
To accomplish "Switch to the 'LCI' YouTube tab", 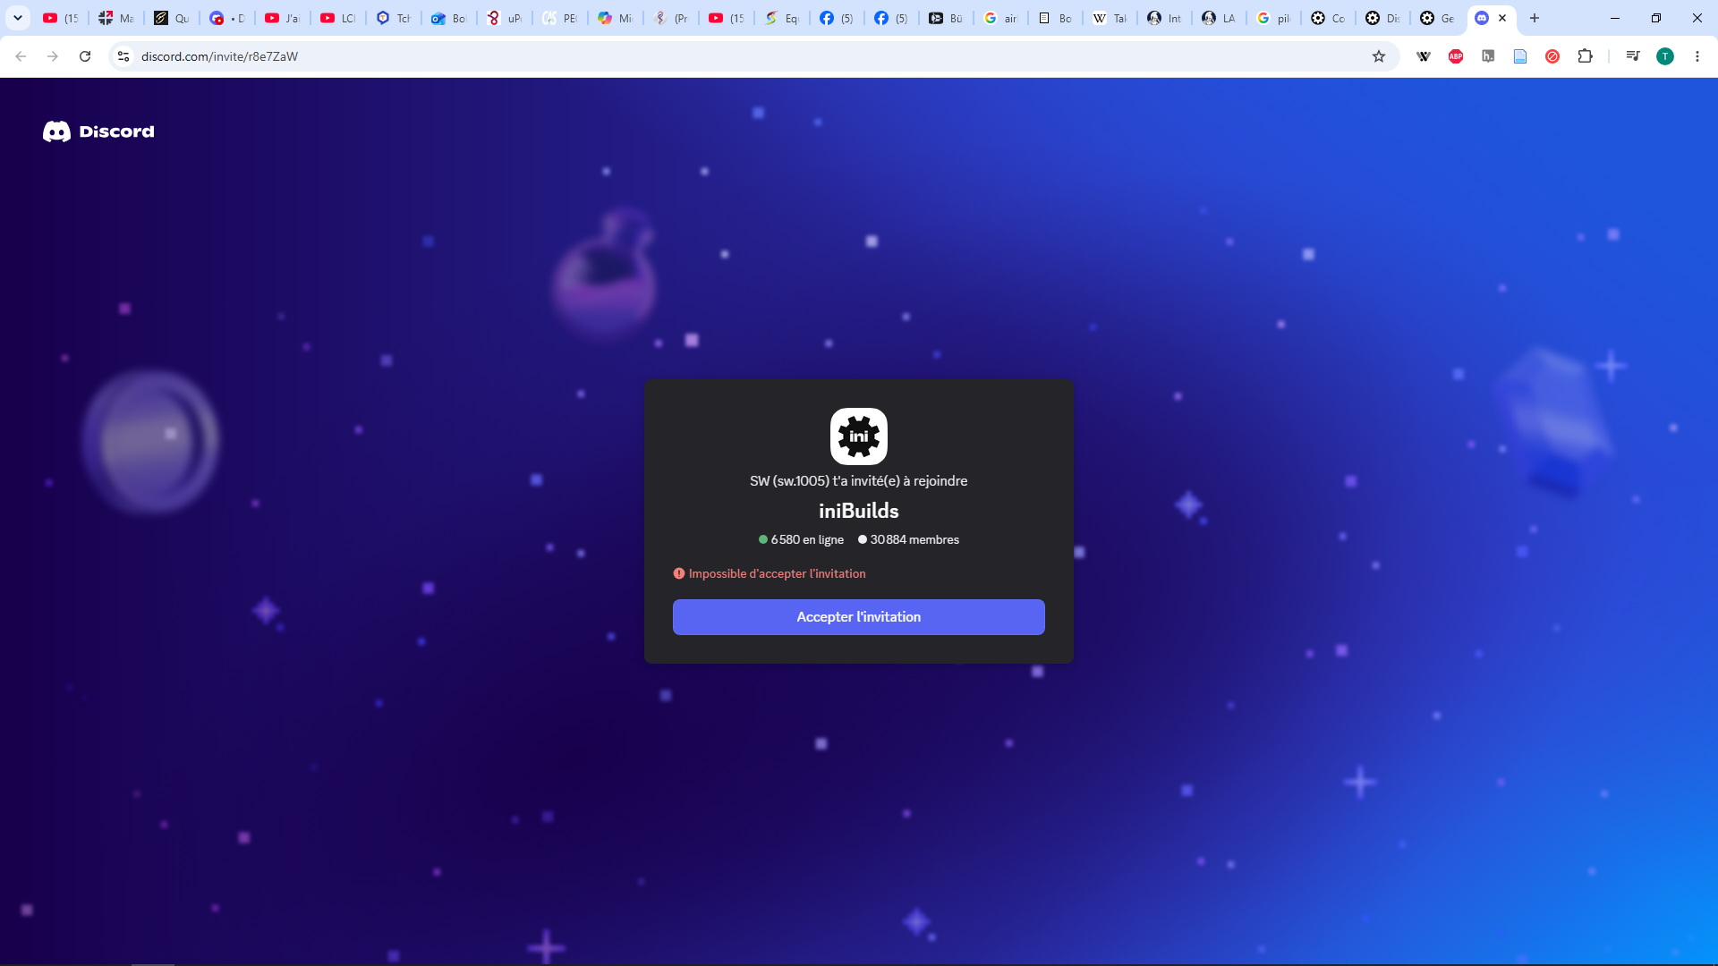I will click(x=338, y=18).
